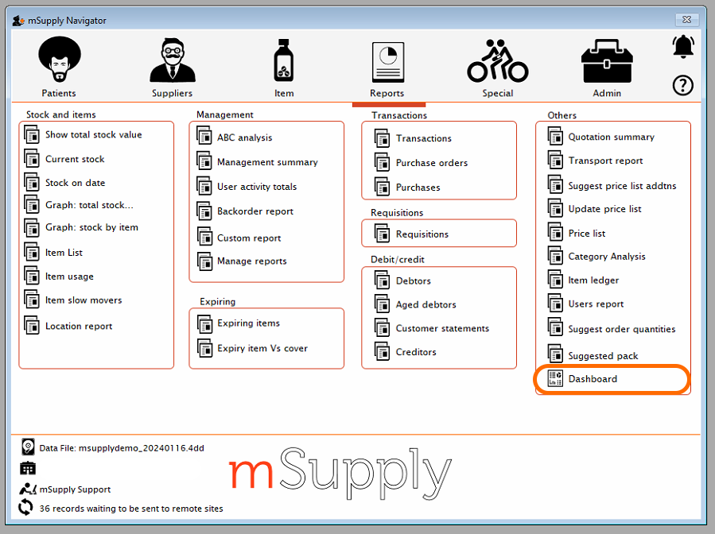The width and height of the screenshot is (715, 534).
Task: Open the Price list report
Action: 587,232
